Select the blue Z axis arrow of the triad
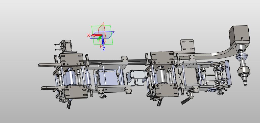This screenshot has width=260, height=123. 103,40
